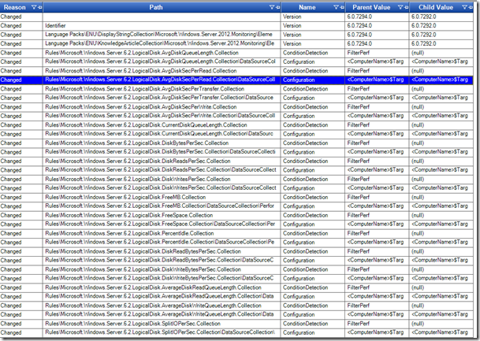Image resolution: width=480 pixels, height=341 pixels.
Task: Click ConditionDetection in the DiskBytesPerSec.Collection row
Action: [x=305, y=143]
